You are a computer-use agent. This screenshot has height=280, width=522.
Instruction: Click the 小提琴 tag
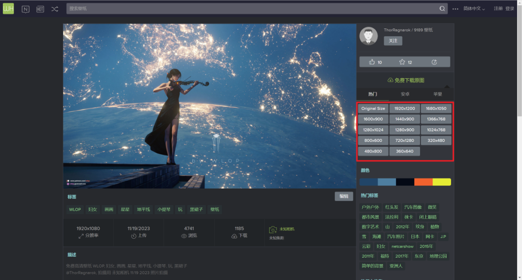(x=164, y=210)
